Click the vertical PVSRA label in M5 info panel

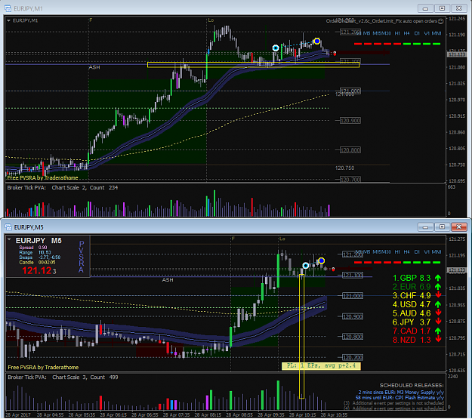(82, 257)
